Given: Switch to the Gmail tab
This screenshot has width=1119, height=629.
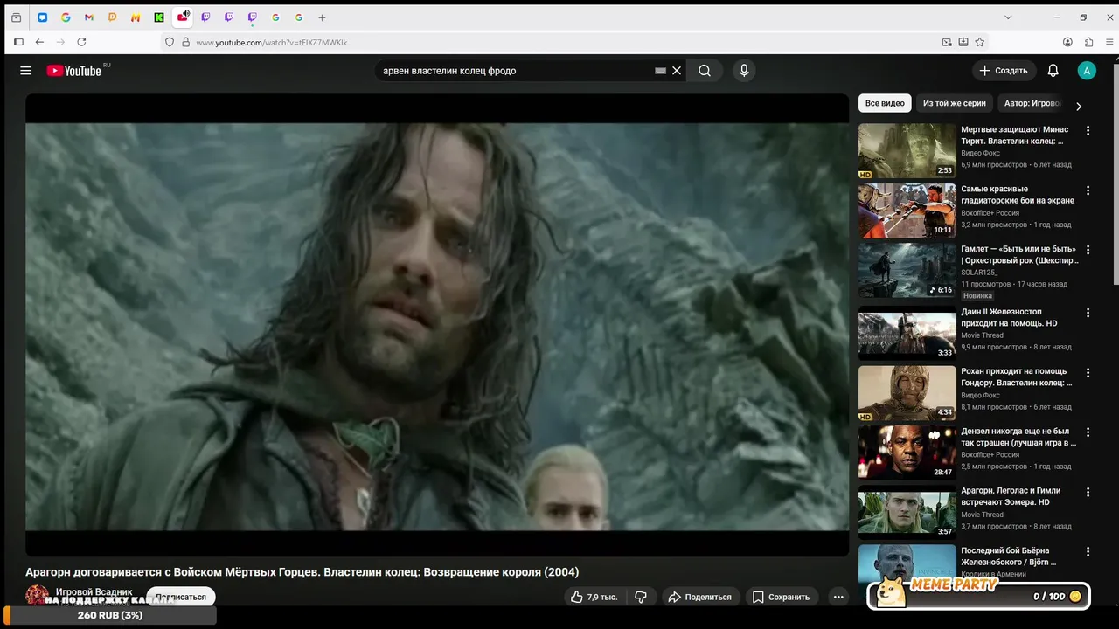Looking at the screenshot, I should [x=89, y=17].
